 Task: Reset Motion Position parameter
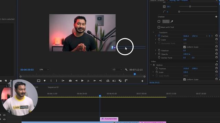[216, 68]
